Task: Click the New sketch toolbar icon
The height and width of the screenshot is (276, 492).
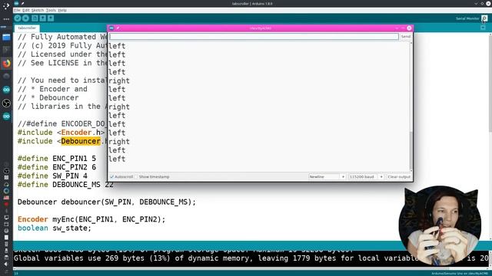Action: (35, 18)
